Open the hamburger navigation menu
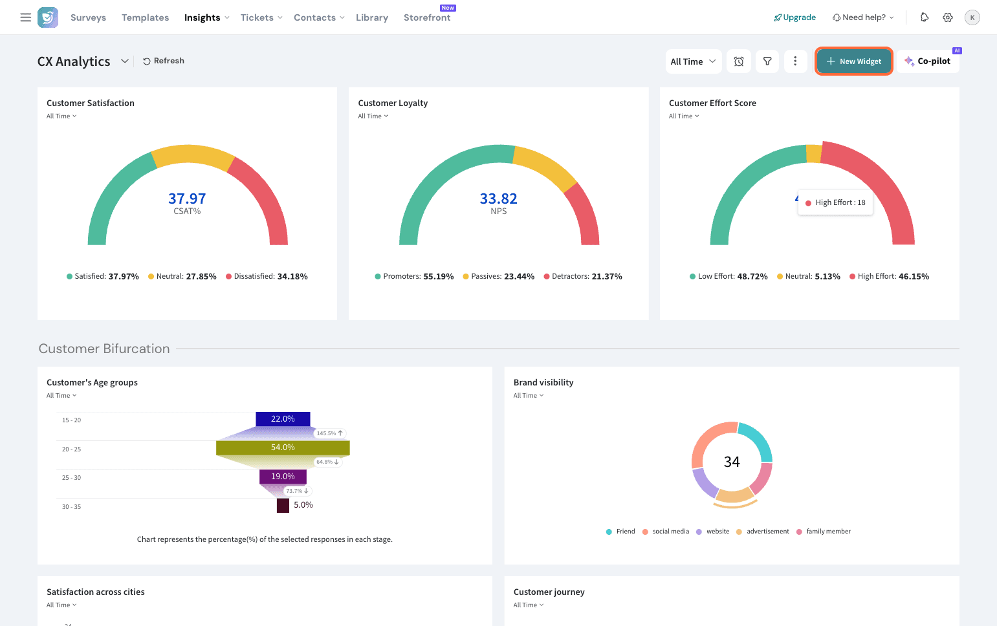Viewport: 997px width, 626px height. point(26,17)
